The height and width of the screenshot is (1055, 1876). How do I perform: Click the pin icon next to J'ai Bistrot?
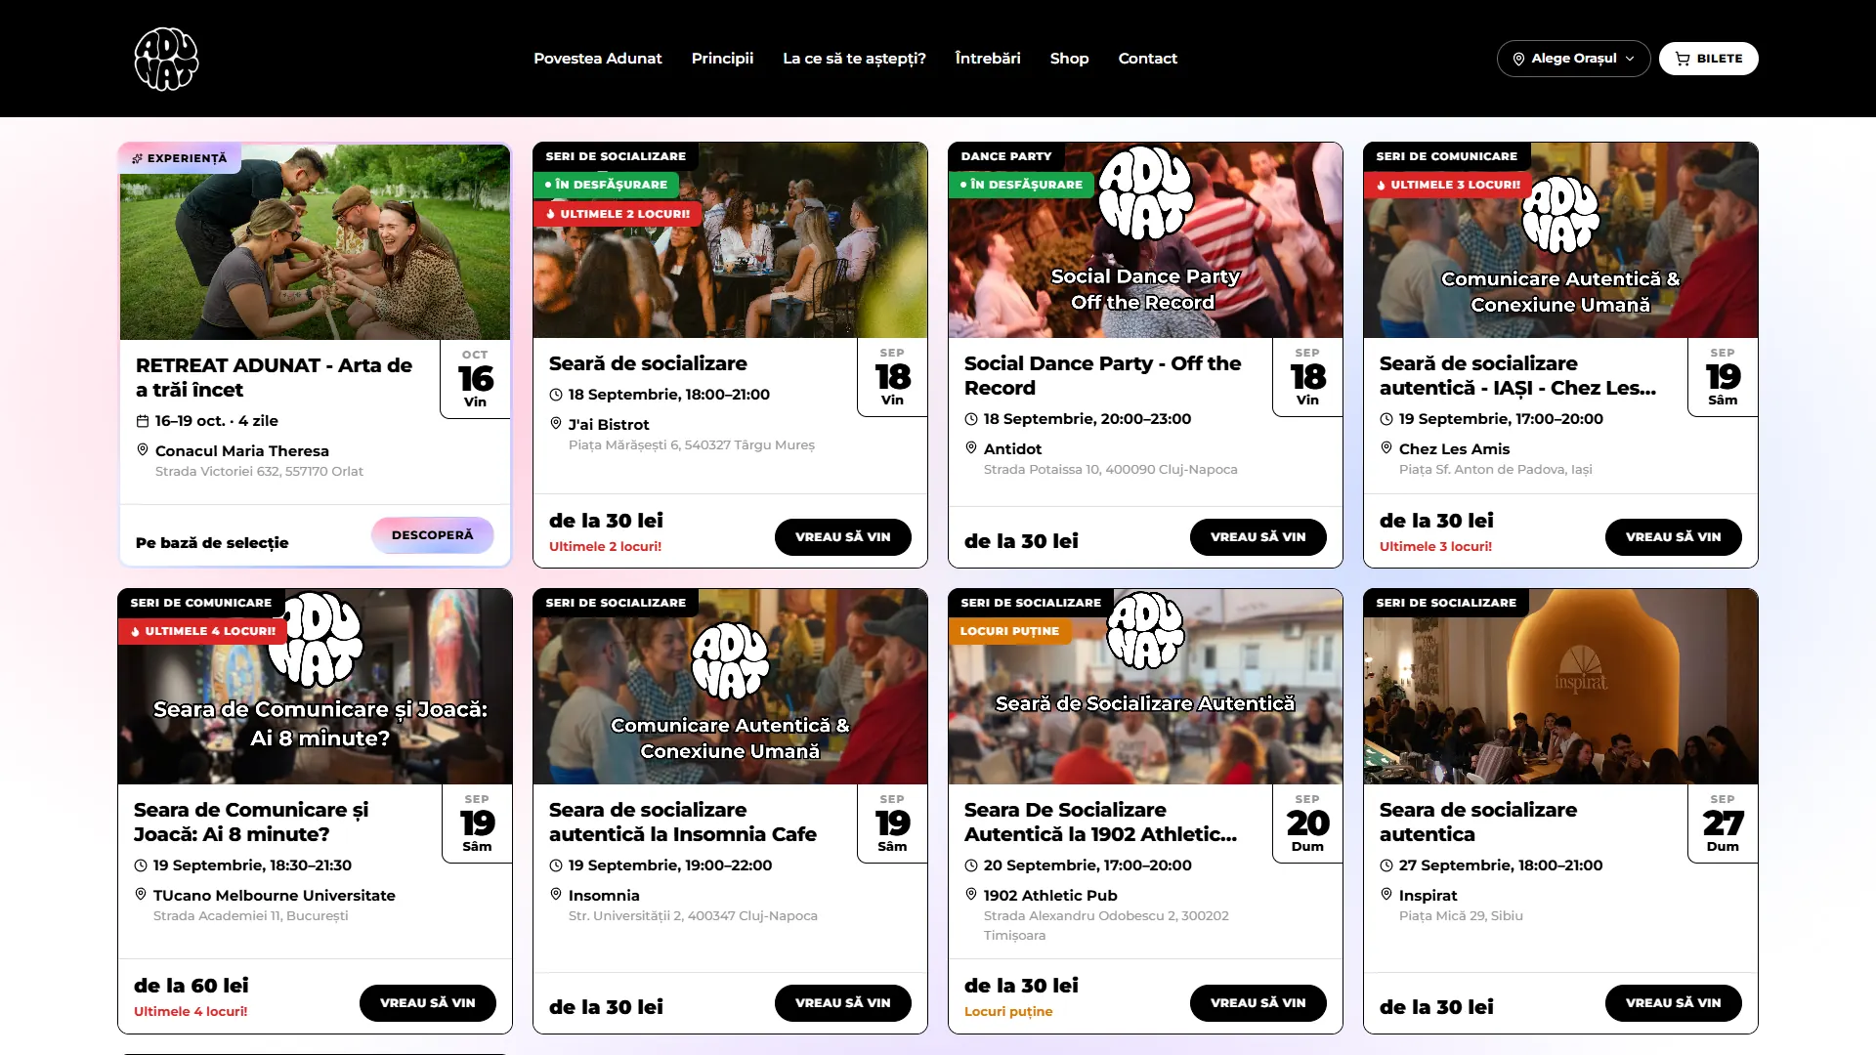click(x=556, y=424)
